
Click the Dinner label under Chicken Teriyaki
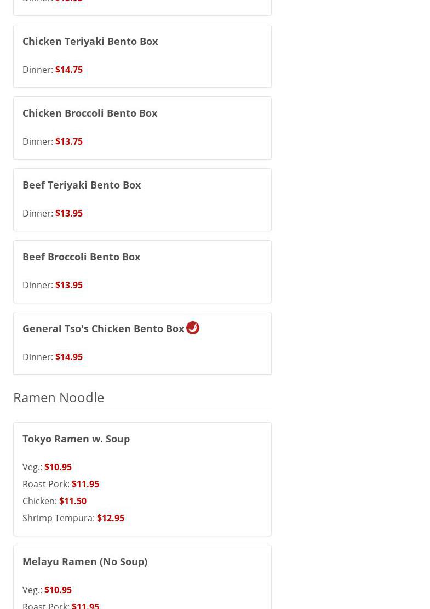click(37, 70)
